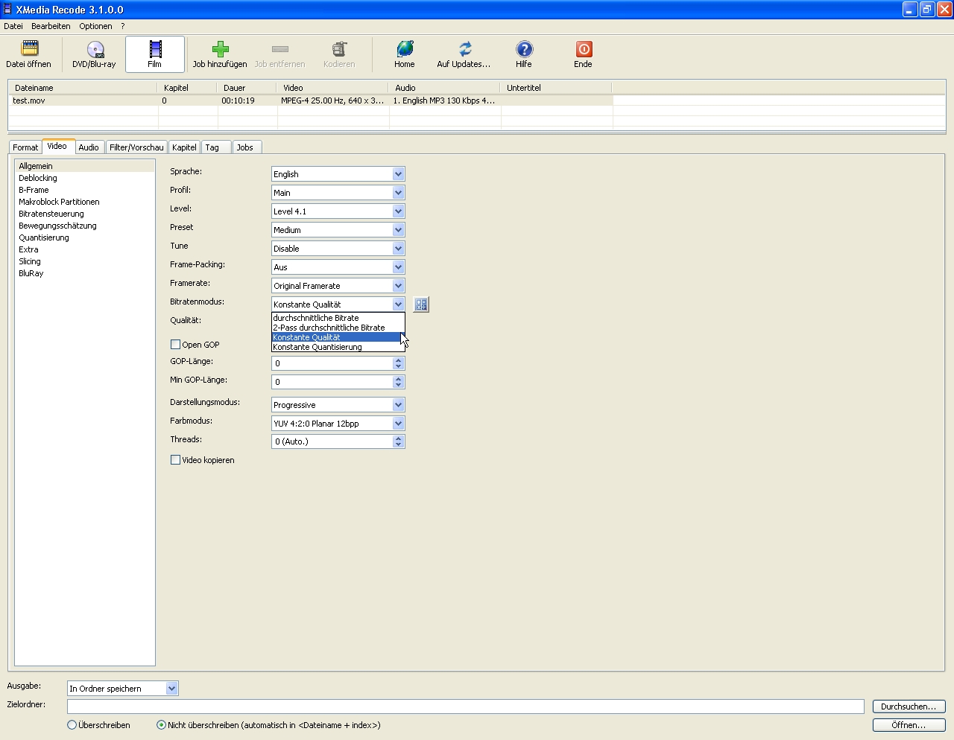Click the Auf Updates icon
The width and height of the screenshot is (954, 740).
click(464, 49)
